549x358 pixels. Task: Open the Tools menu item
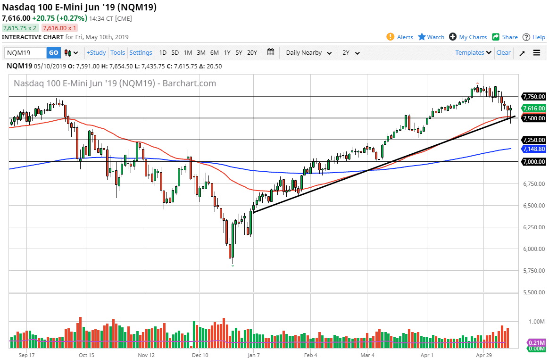pyautogui.click(x=117, y=53)
